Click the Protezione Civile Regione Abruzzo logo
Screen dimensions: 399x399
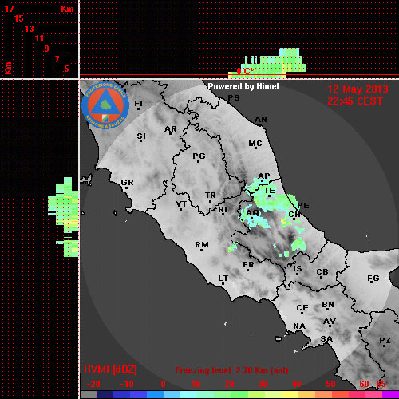point(105,105)
